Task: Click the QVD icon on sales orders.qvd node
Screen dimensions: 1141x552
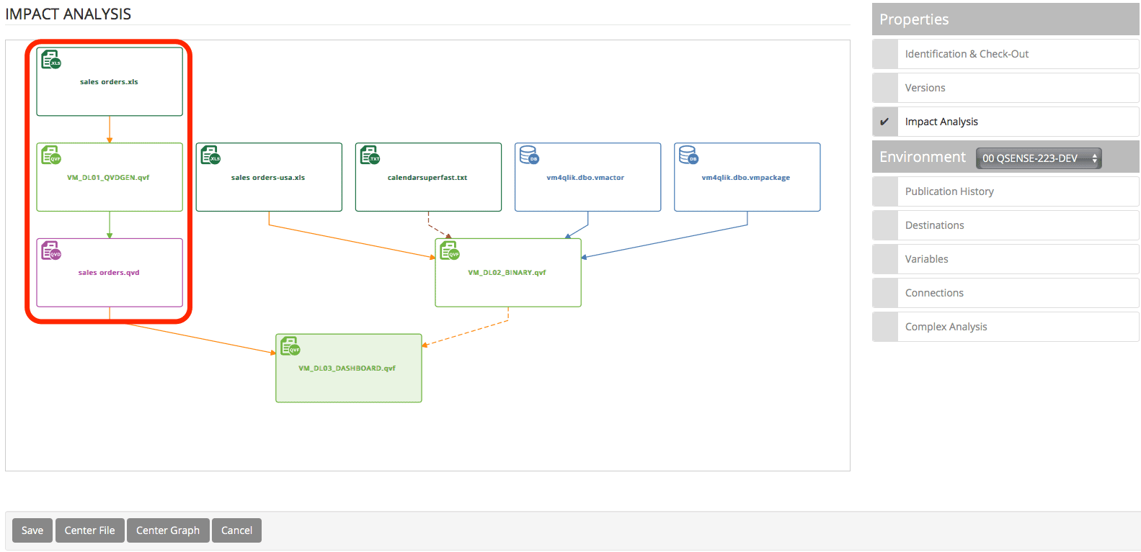Action: click(50, 251)
